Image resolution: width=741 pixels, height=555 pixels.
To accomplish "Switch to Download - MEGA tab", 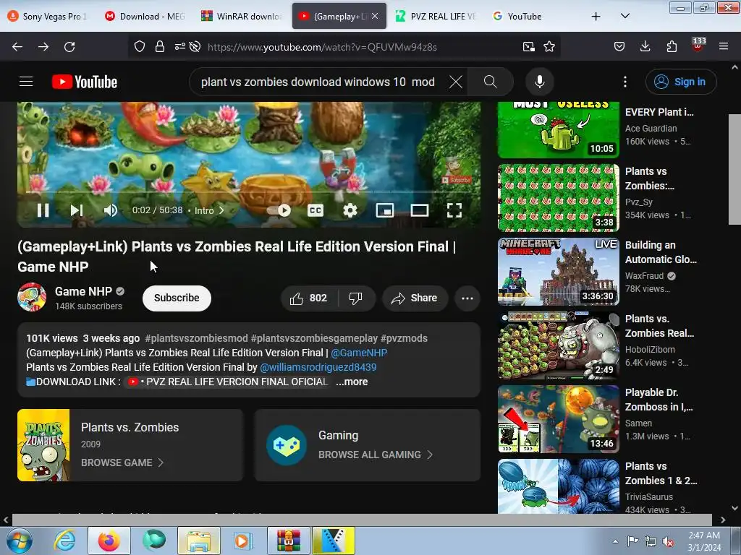I will pos(145,16).
